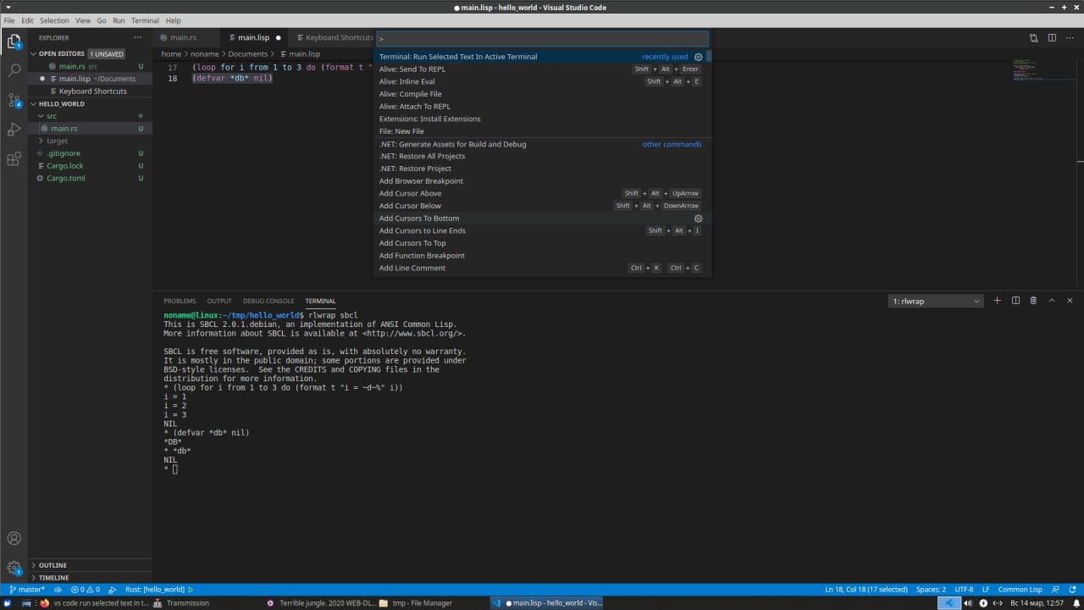Create a new terminal with plus icon
Image resolution: width=1084 pixels, height=610 pixels.
point(997,301)
